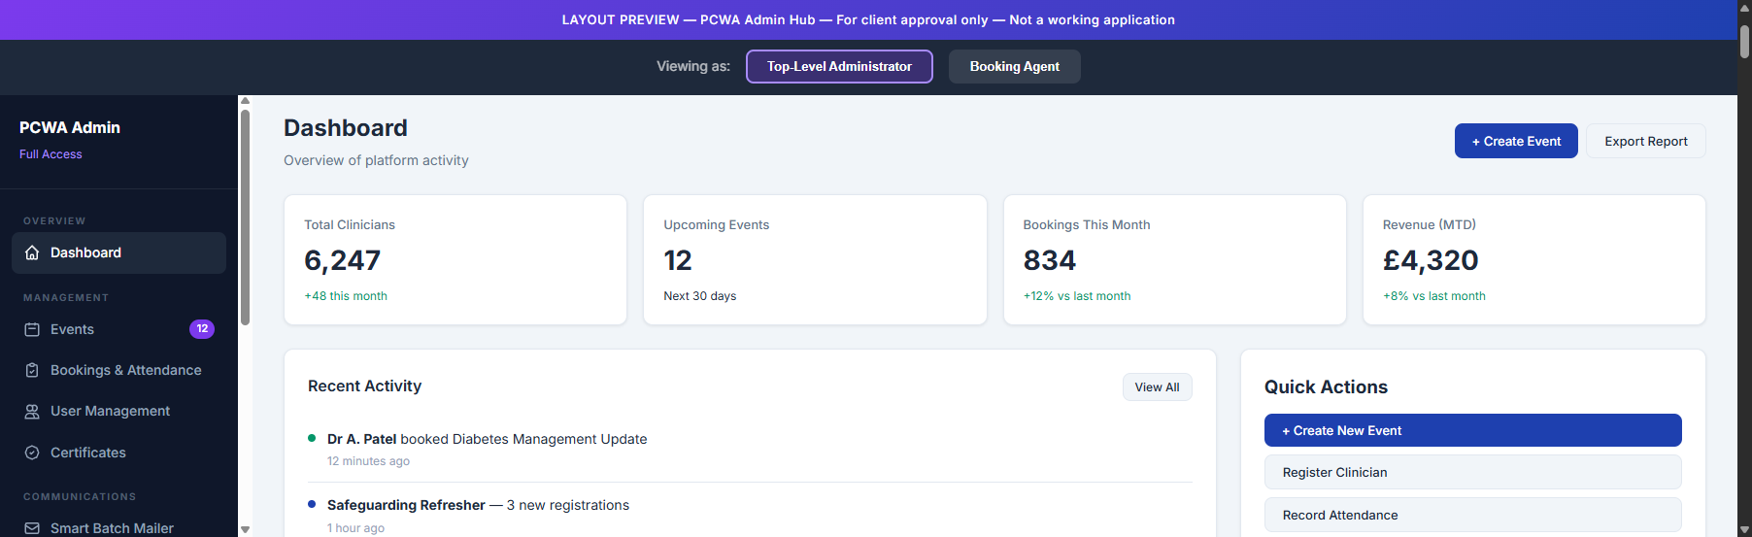Viewport: 1752px width, 537px height.
Task: Click the 'Viewing as:' label
Action: pyautogui.click(x=693, y=66)
